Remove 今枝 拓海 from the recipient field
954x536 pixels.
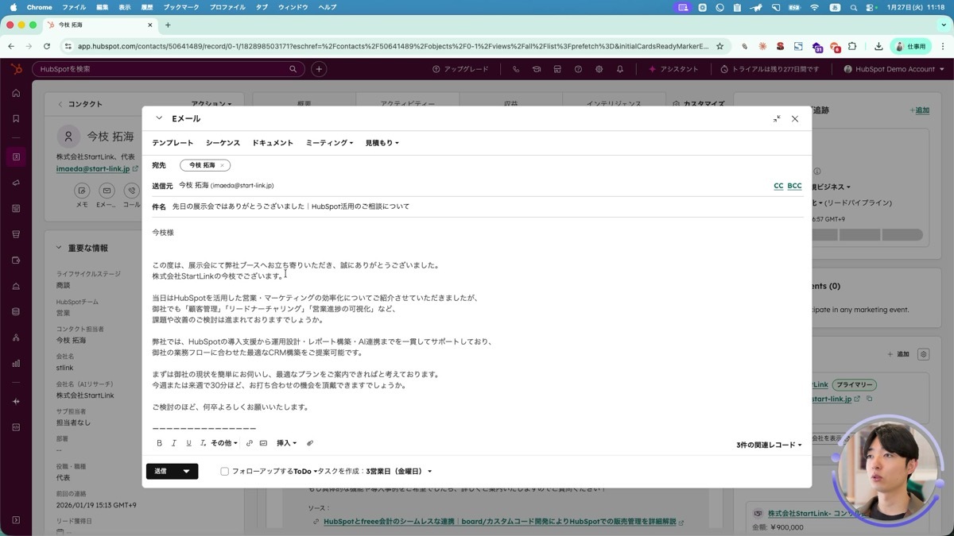click(x=222, y=165)
